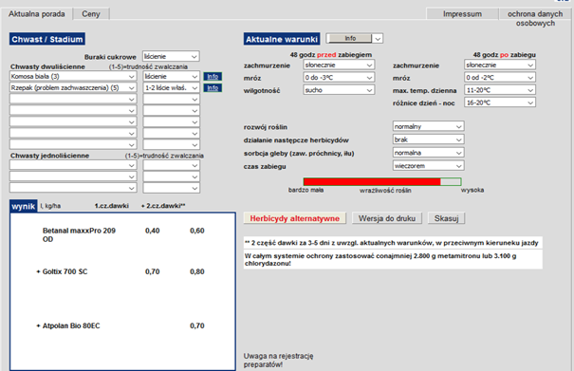Screen dimensions: 574x371
Task: Select the Aktualna porada tab
Action: 37,14
